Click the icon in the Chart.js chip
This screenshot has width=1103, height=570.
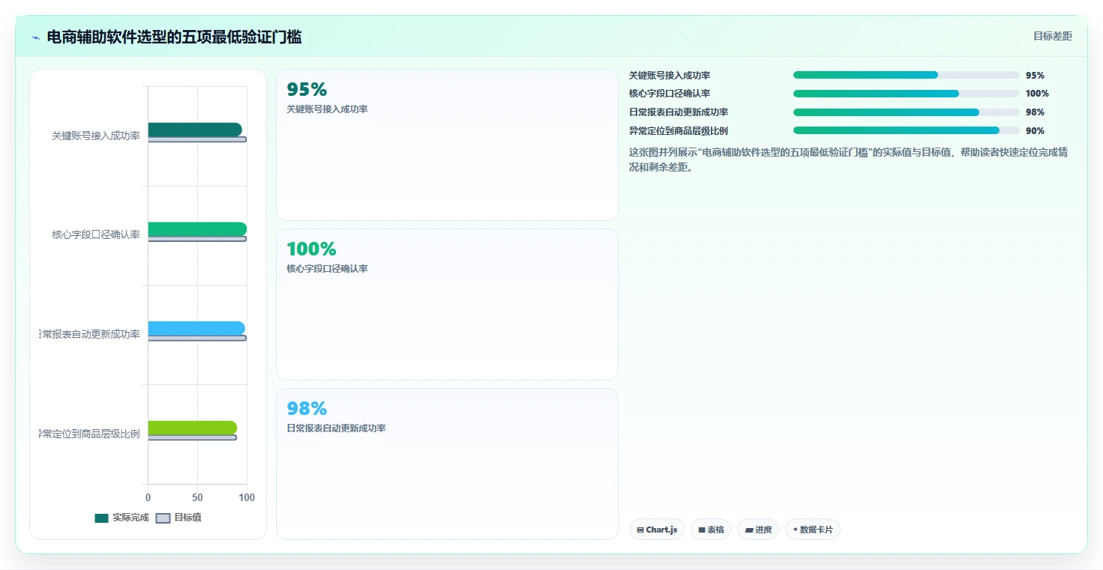[640, 530]
